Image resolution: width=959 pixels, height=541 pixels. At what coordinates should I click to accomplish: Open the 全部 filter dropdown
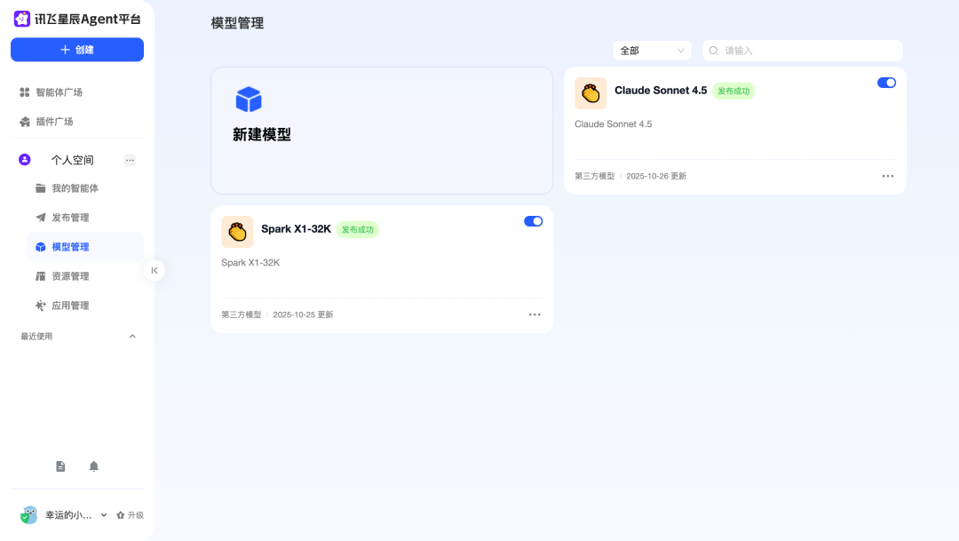click(x=652, y=51)
